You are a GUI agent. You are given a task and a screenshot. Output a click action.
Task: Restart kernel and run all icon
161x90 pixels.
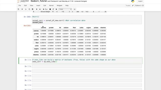[x=56, y=9]
